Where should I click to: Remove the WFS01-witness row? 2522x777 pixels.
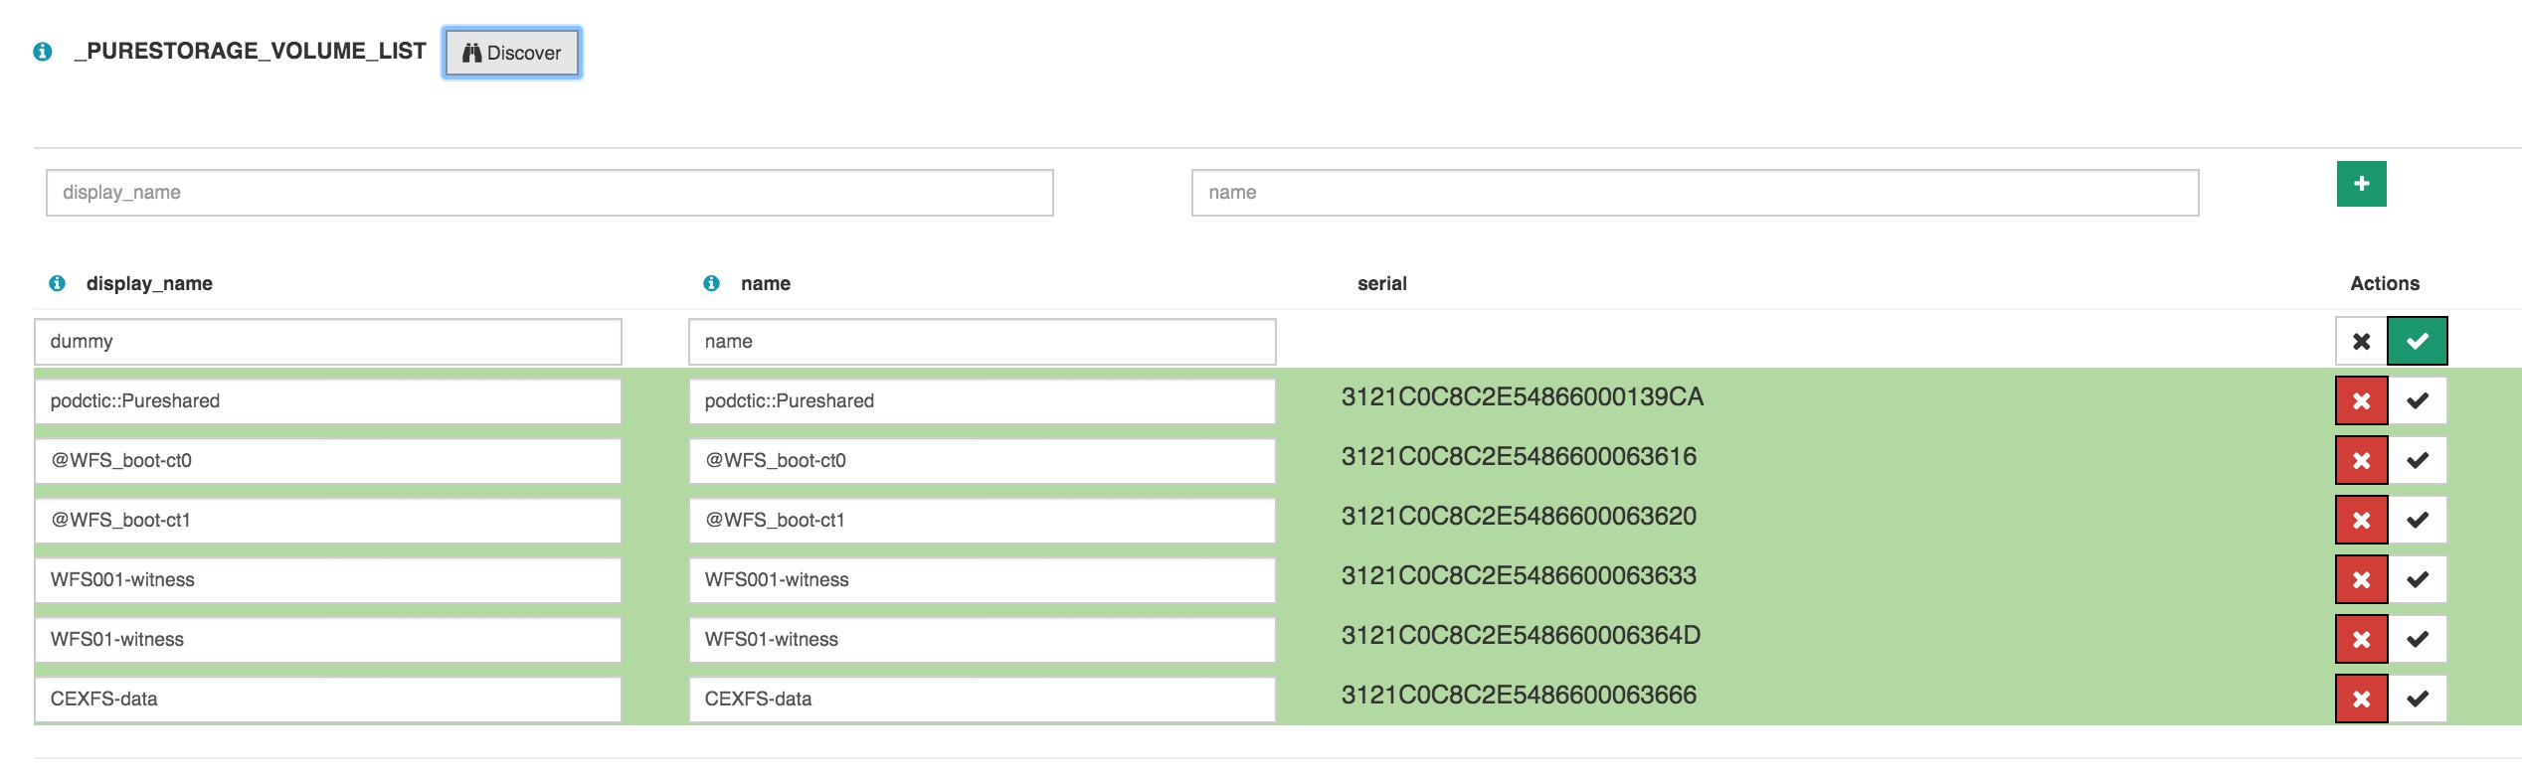click(x=2361, y=640)
